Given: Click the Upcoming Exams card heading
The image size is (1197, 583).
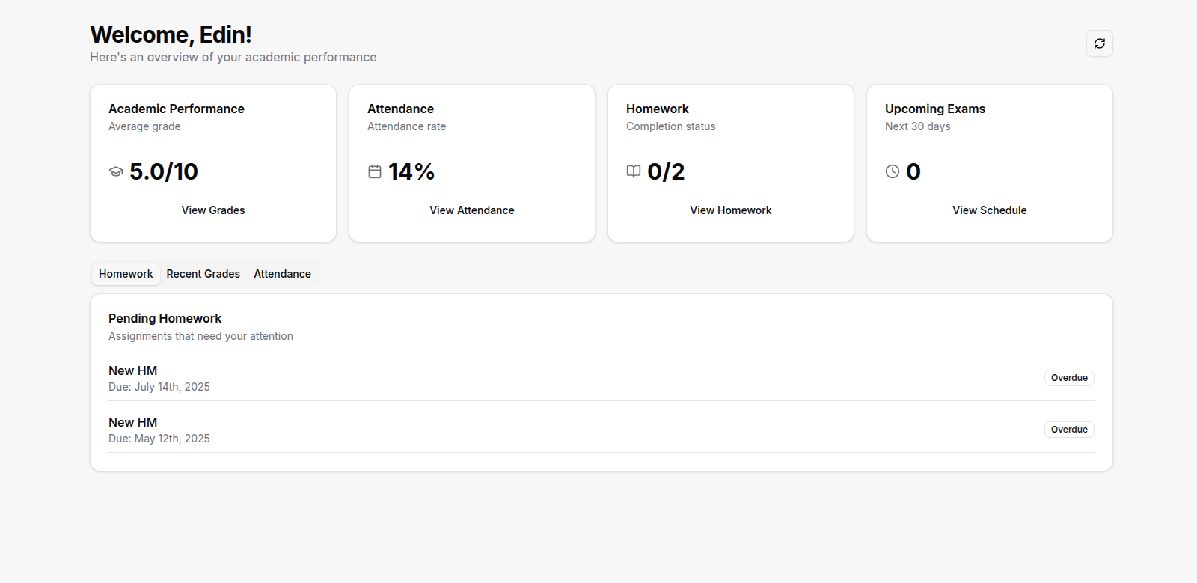Looking at the screenshot, I should 935,109.
